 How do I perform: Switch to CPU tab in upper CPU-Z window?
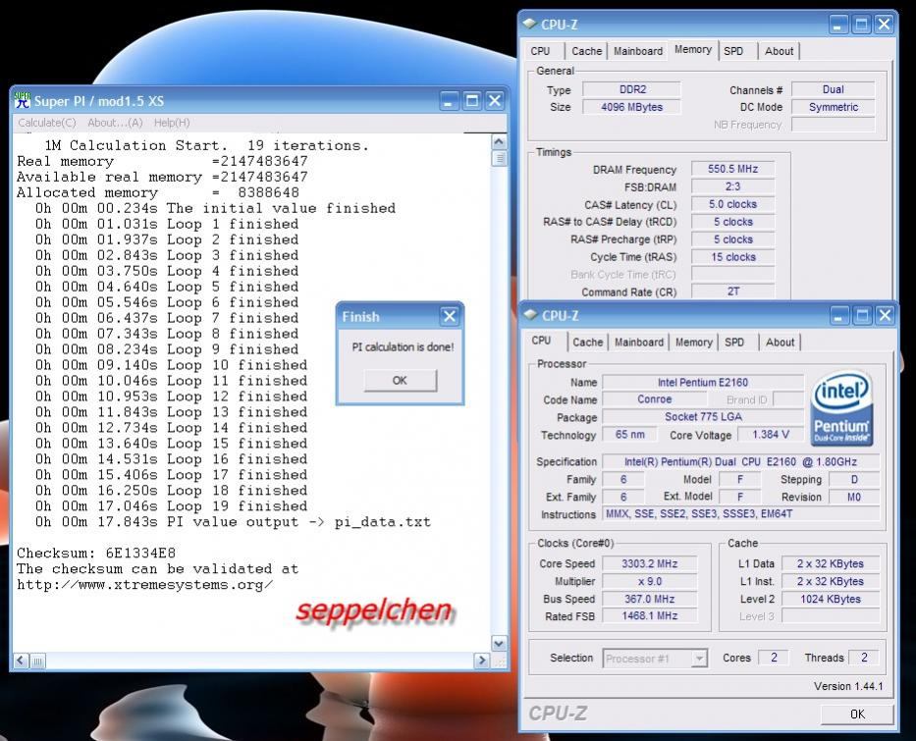coord(540,51)
